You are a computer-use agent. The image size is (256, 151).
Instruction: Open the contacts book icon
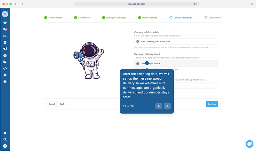(5, 42)
